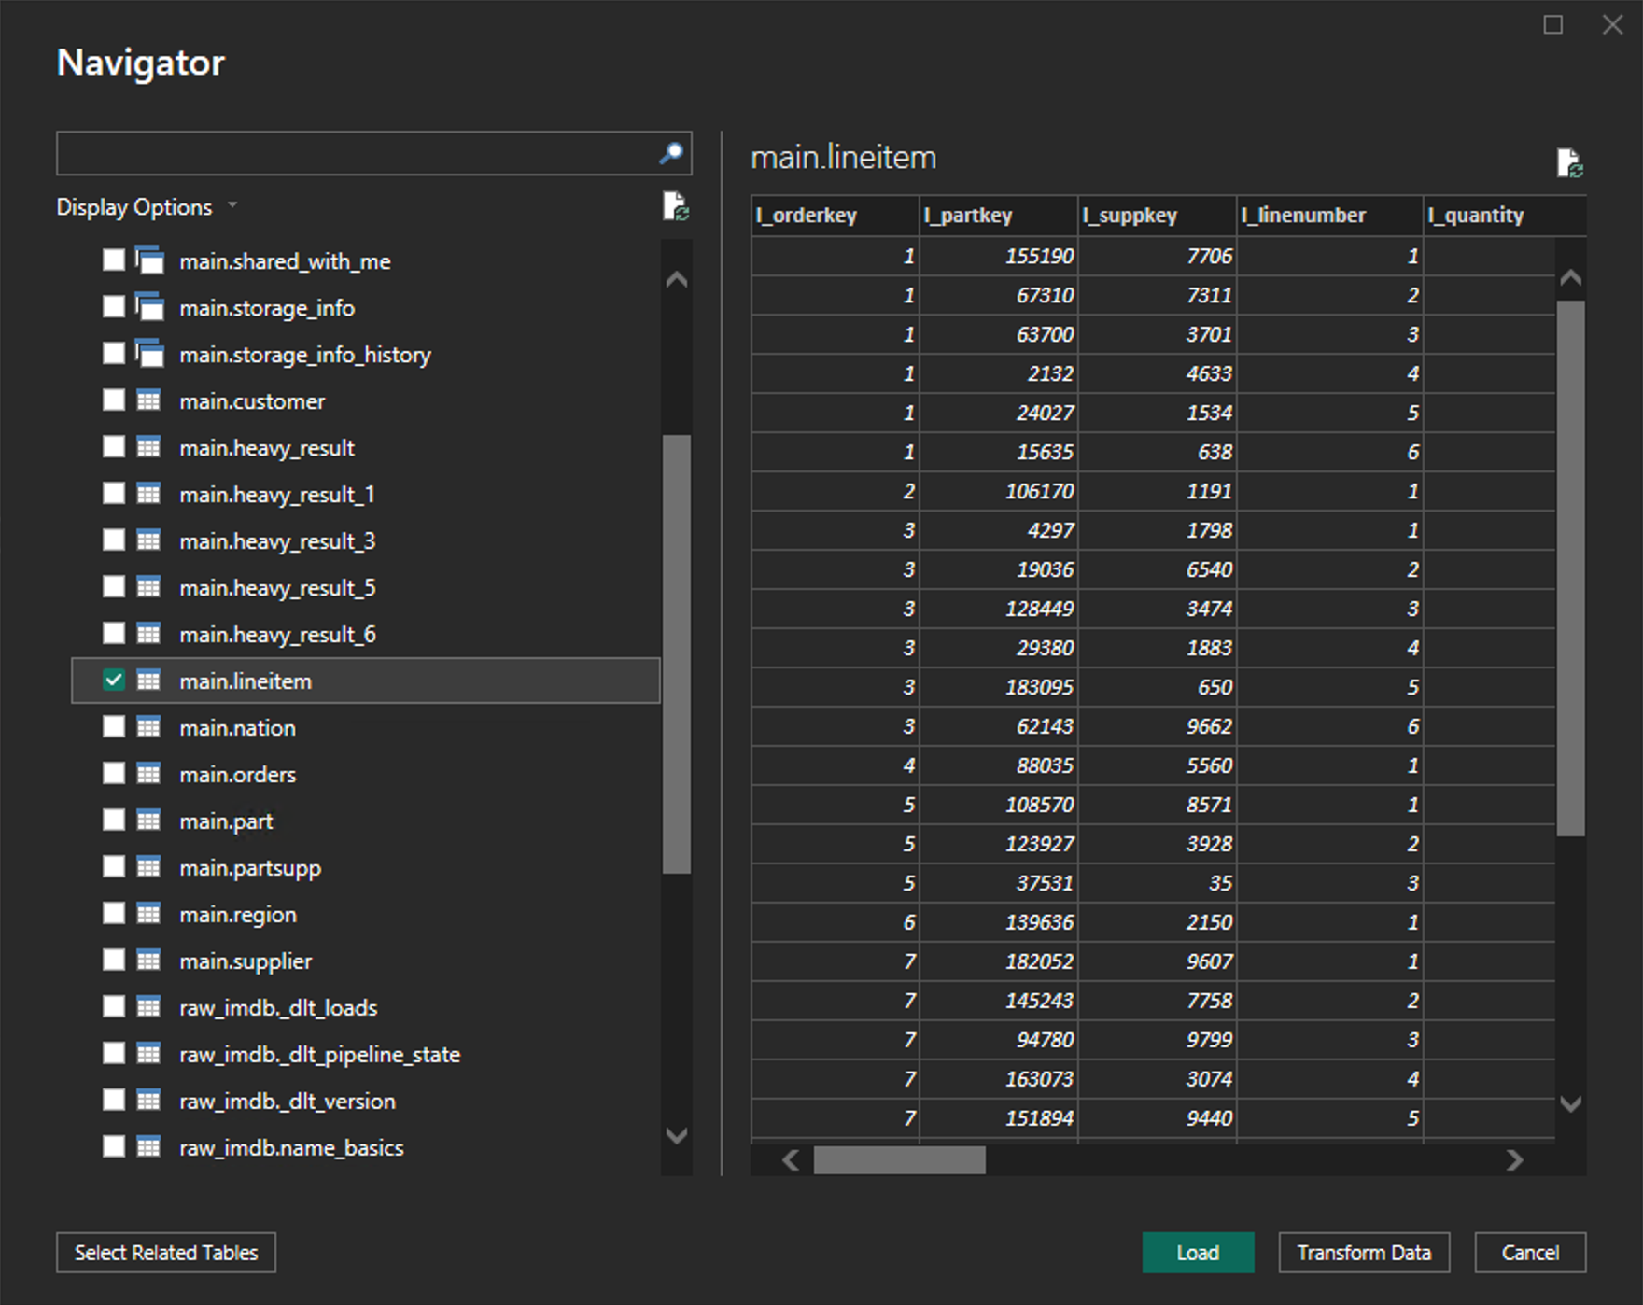Click the table icon for main.orders
Viewport: 1643px width, 1305px height.
(x=148, y=774)
